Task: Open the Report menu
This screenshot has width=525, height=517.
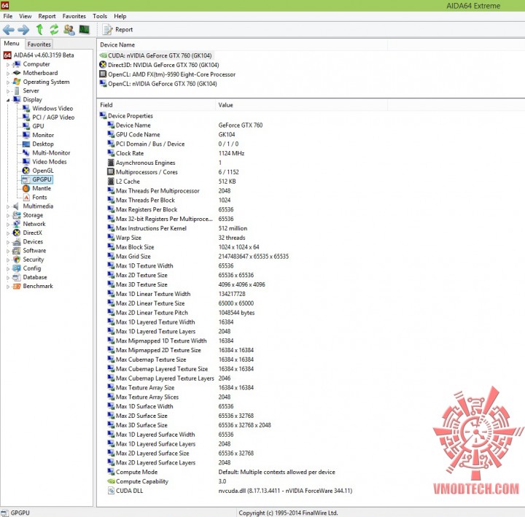Action: [47, 16]
